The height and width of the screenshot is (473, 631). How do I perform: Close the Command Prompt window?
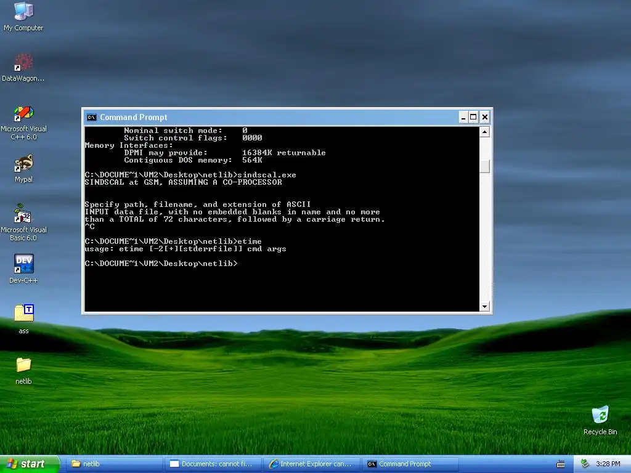point(485,117)
